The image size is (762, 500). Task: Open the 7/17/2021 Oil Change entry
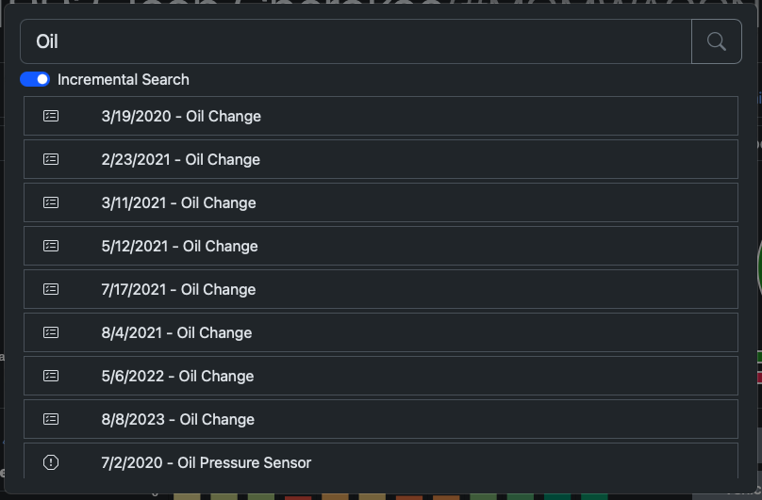click(179, 289)
